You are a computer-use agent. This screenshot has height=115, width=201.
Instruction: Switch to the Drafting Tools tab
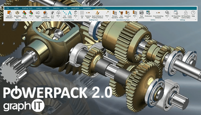pyautogui.click(x=27, y=8)
